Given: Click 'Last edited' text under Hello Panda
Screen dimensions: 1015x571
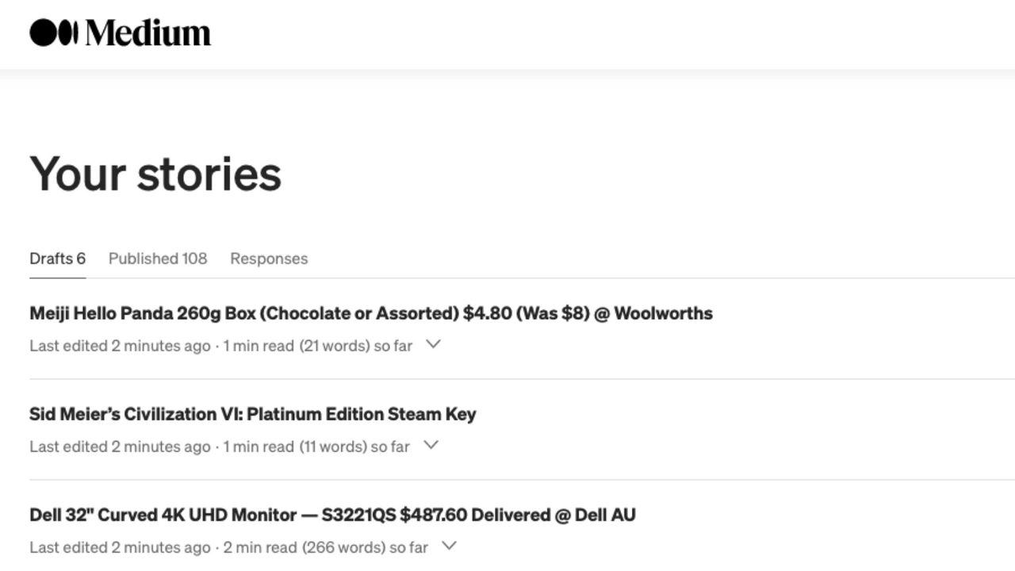Looking at the screenshot, I should click(120, 346).
